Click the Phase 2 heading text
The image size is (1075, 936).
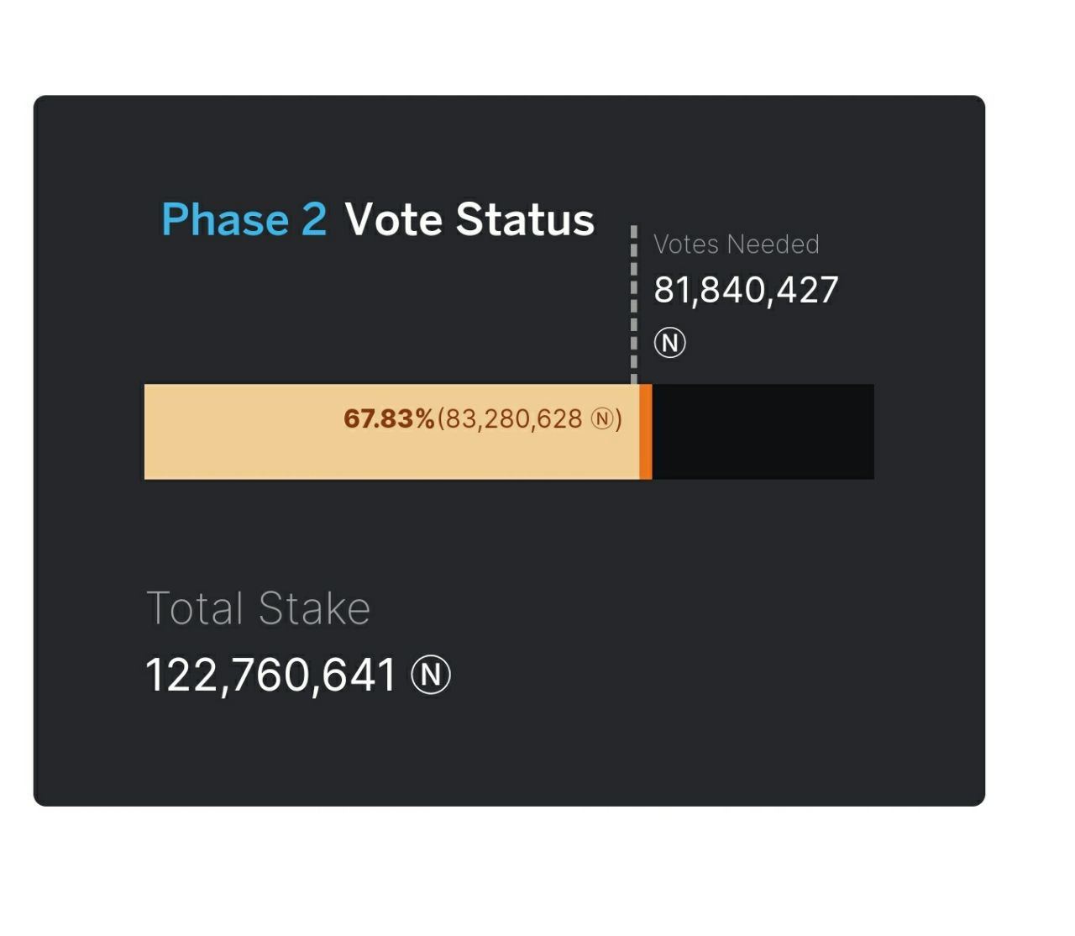244,219
